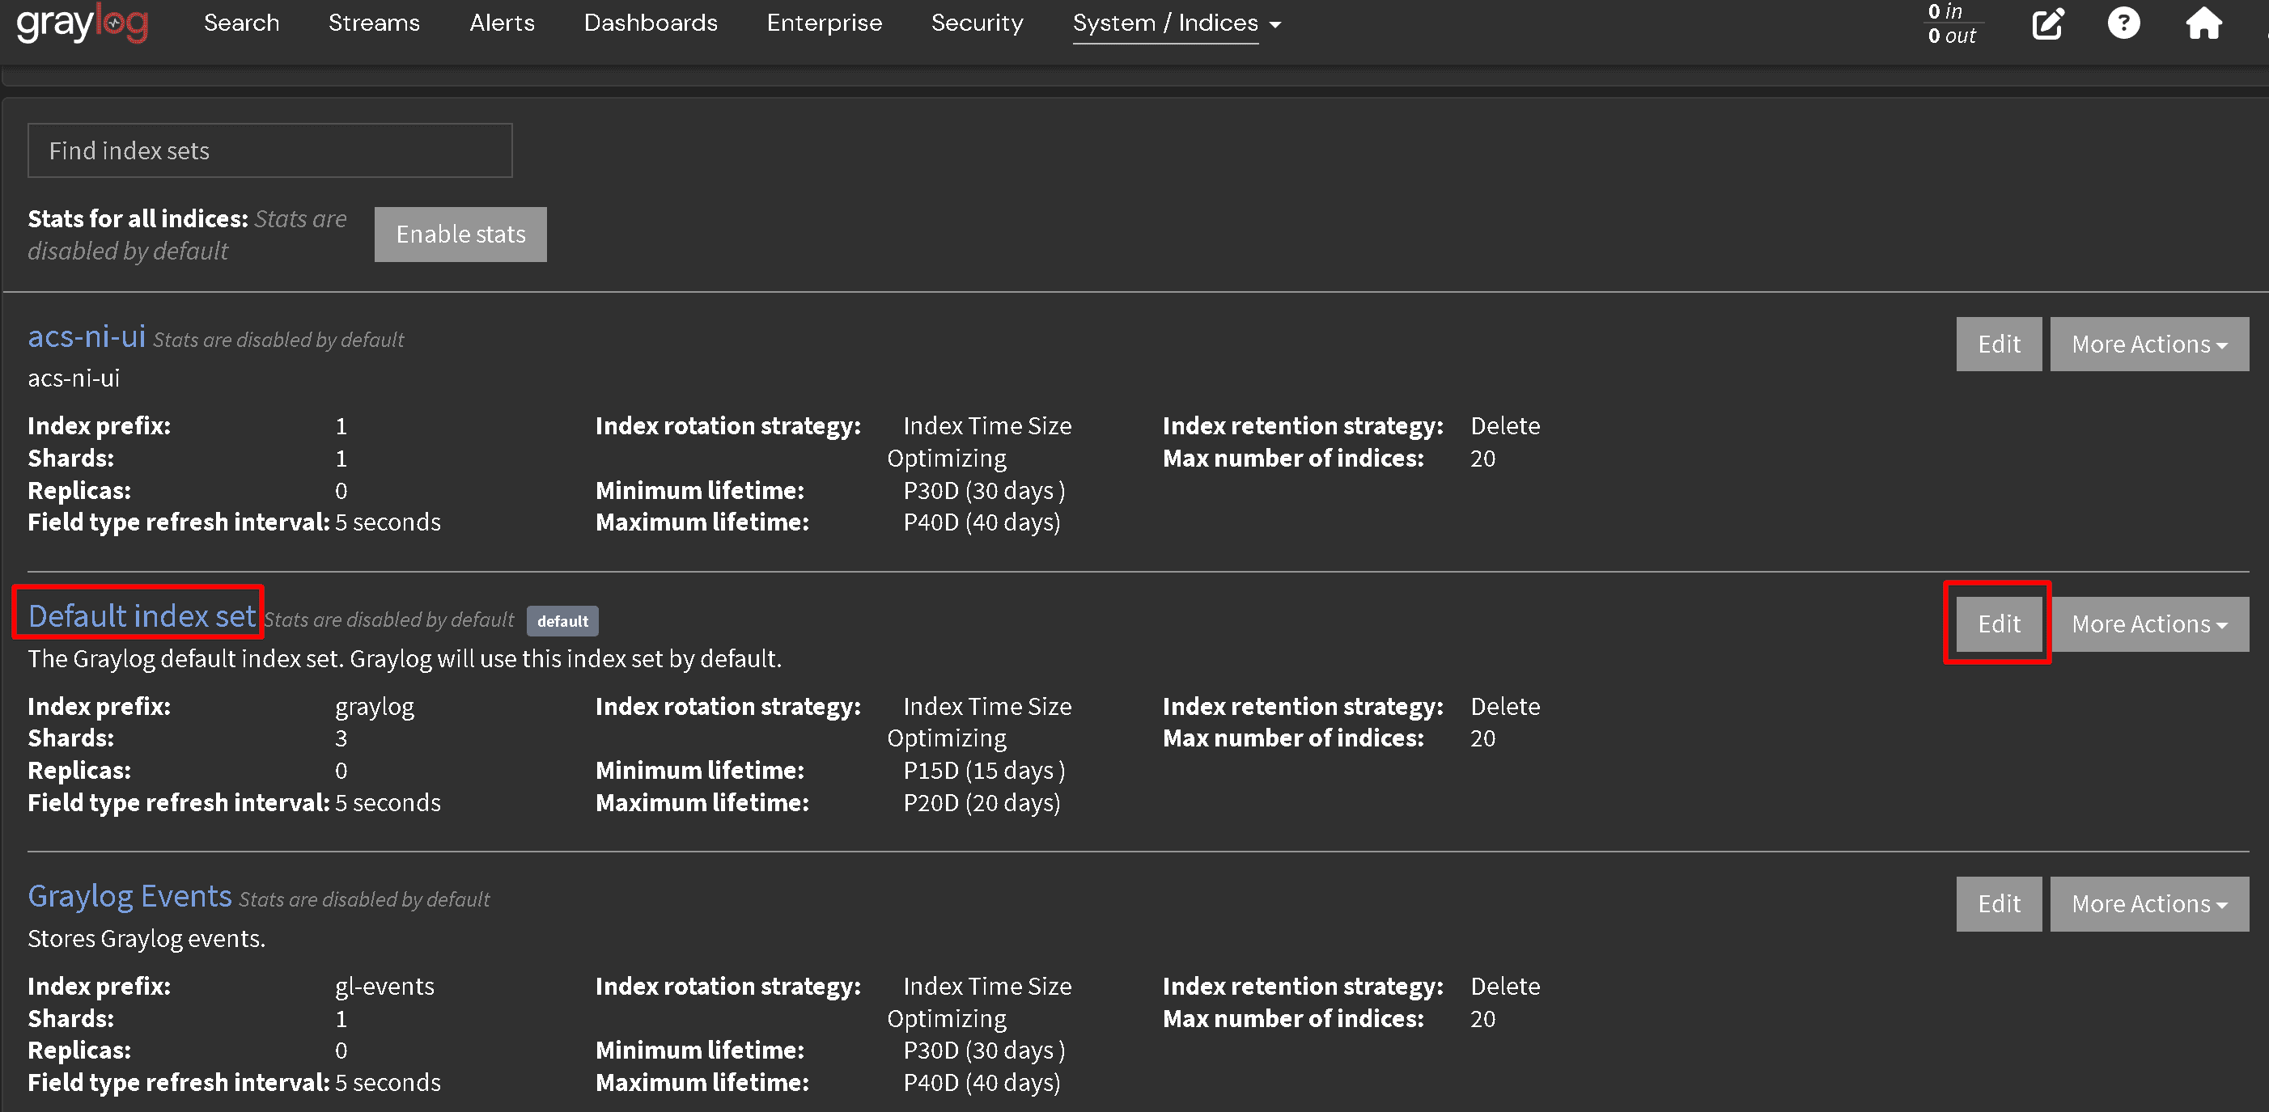Select the 'gl-events' index prefix value
Image resolution: width=2269 pixels, height=1112 pixels.
point(385,986)
